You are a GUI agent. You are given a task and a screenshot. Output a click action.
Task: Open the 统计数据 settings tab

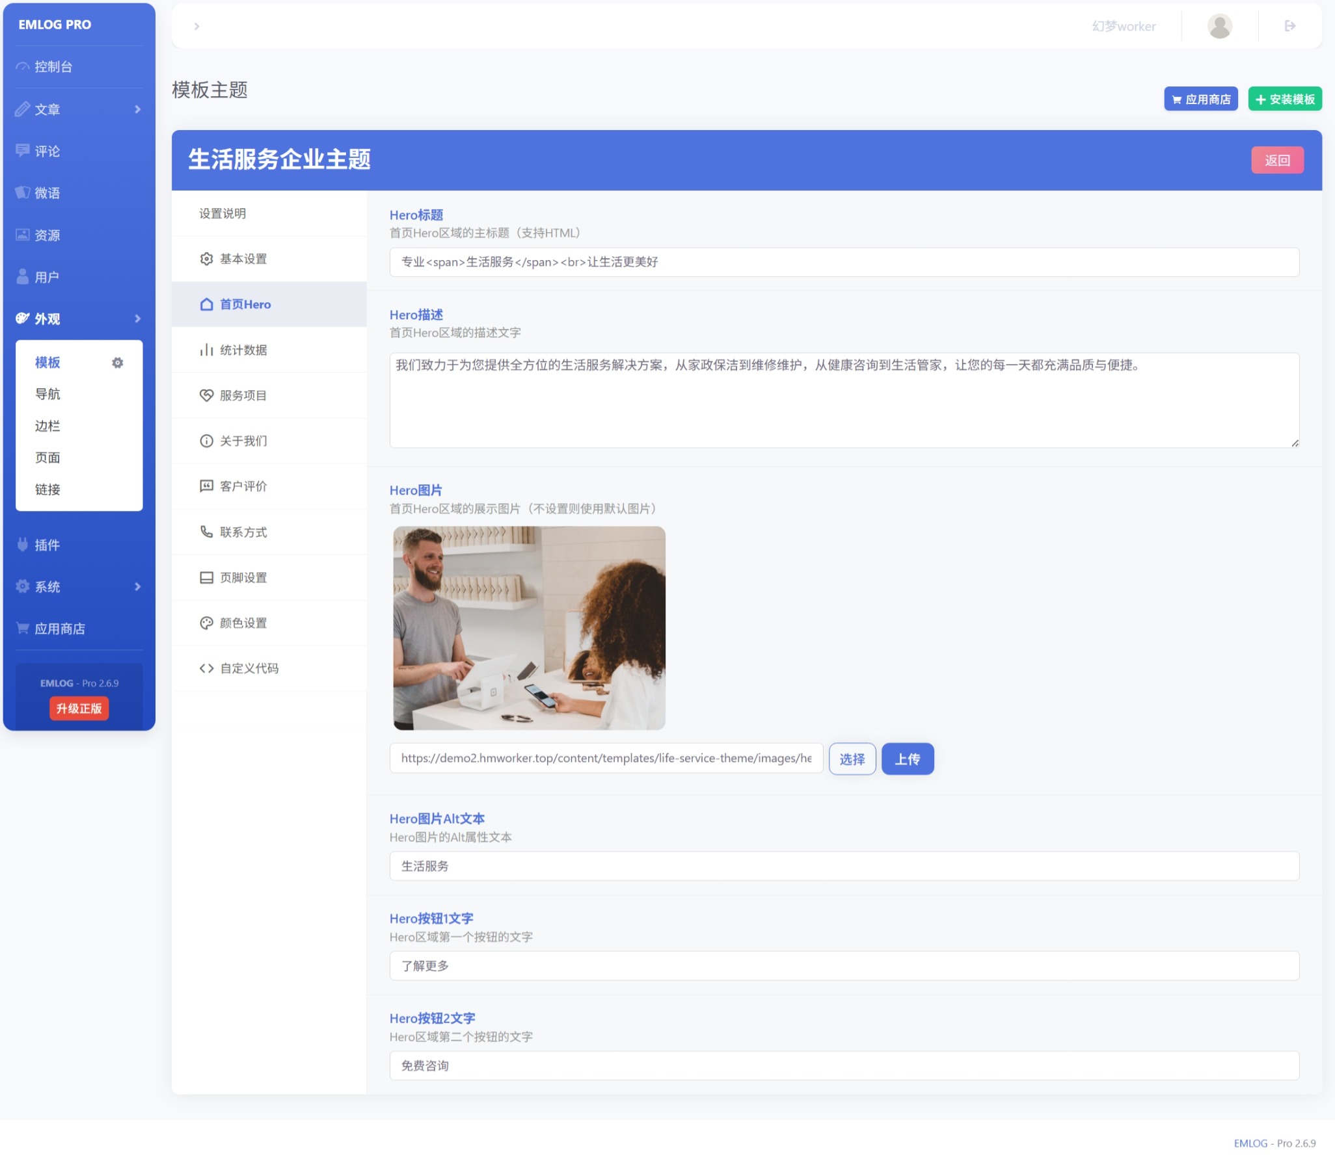coord(243,350)
